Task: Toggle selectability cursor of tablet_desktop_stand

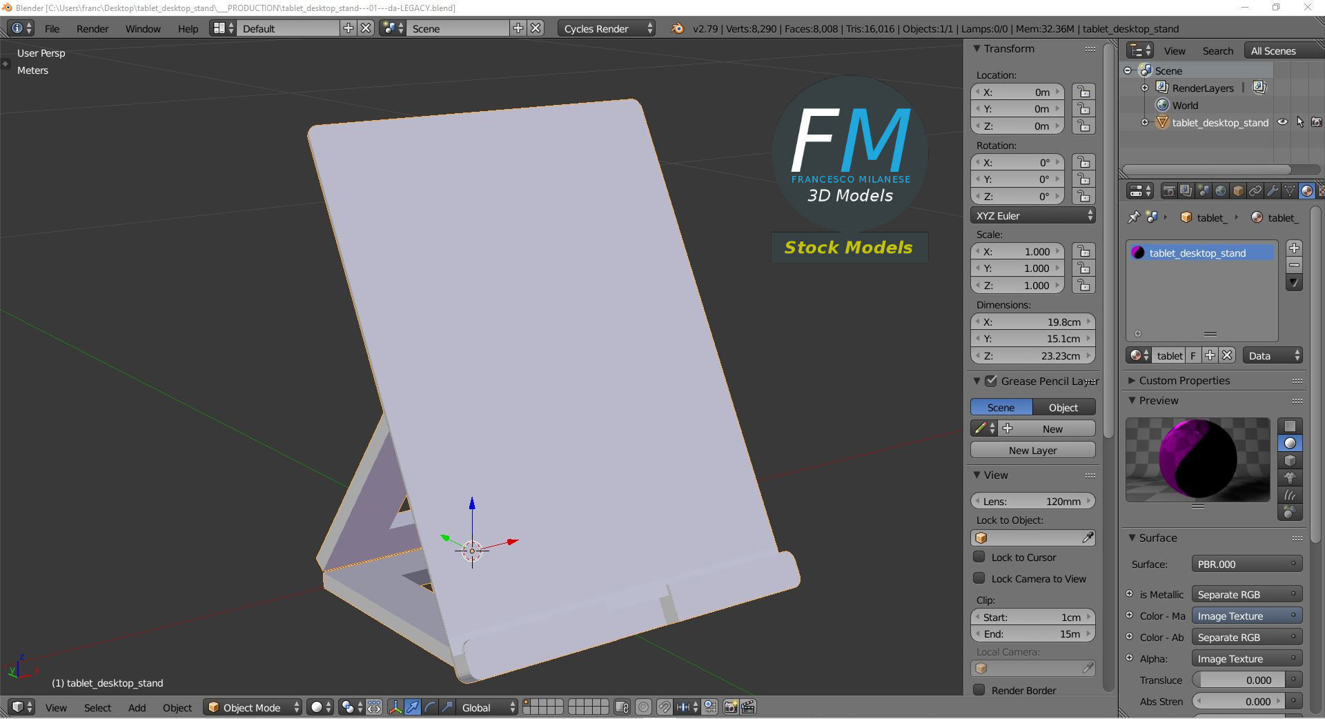Action: click(1300, 122)
